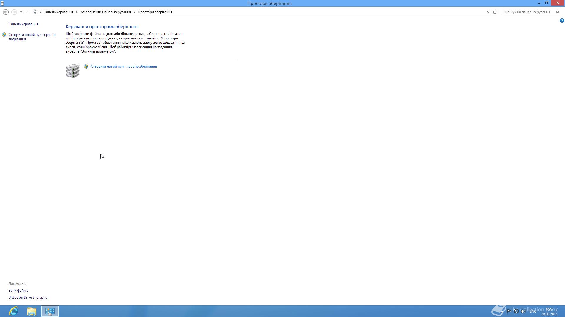565x317 pixels.
Task: Click sidebar 'Створити новий пул і простір зберігання'
Action: tap(32, 37)
